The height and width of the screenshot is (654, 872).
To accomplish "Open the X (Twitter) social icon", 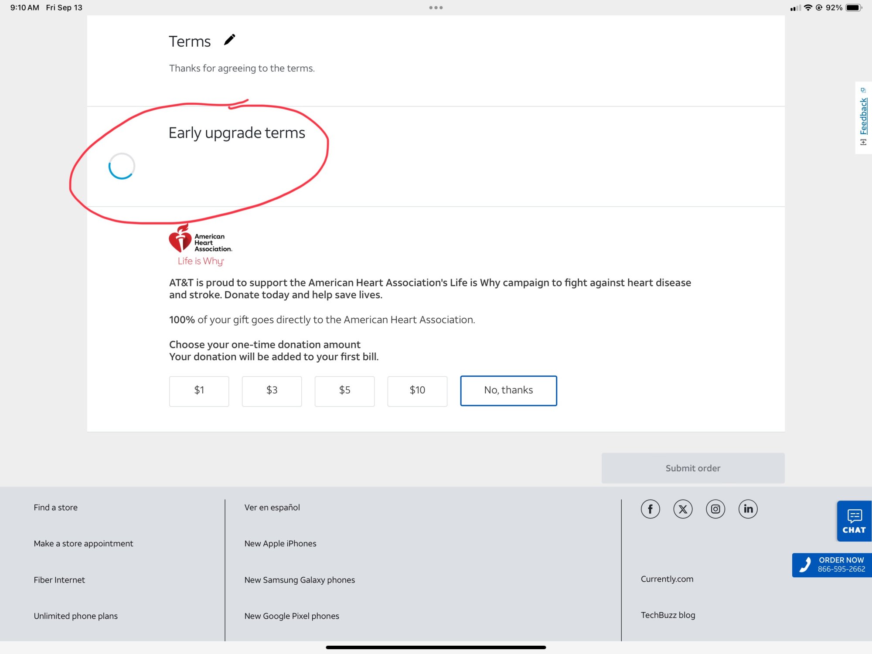I will click(x=683, y=509).
